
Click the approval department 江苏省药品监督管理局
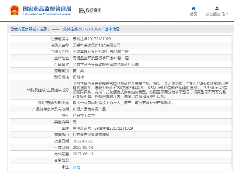tap(91, 135)
